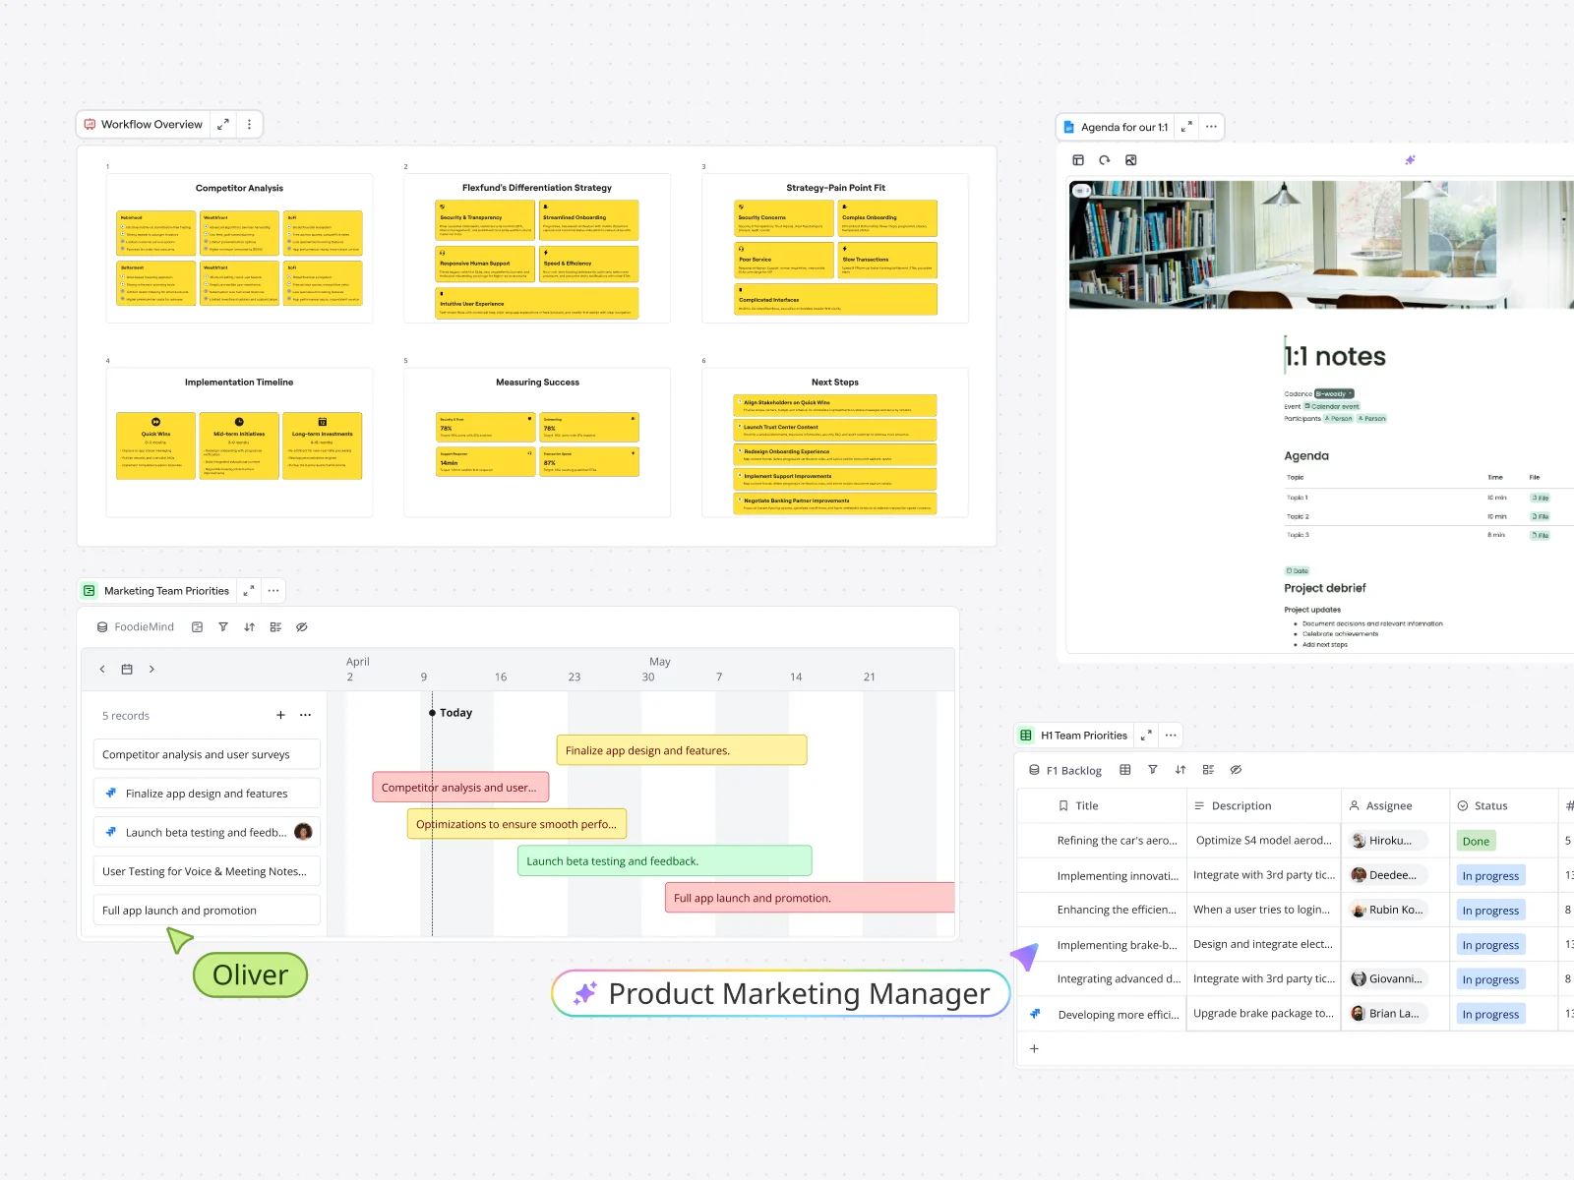Open the sort in Marketing Team Priorities toolbar
The height and width of the screenshot is (1180, 1574).
point(250,627)
